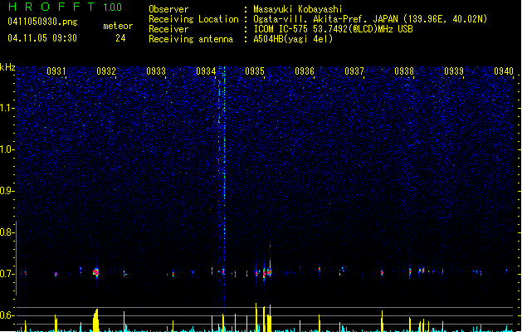The width and height of the screenshot is (522, 332).
Task: Click the 0940 time marker
Action: pyautogui.click(x=504, y=71)
